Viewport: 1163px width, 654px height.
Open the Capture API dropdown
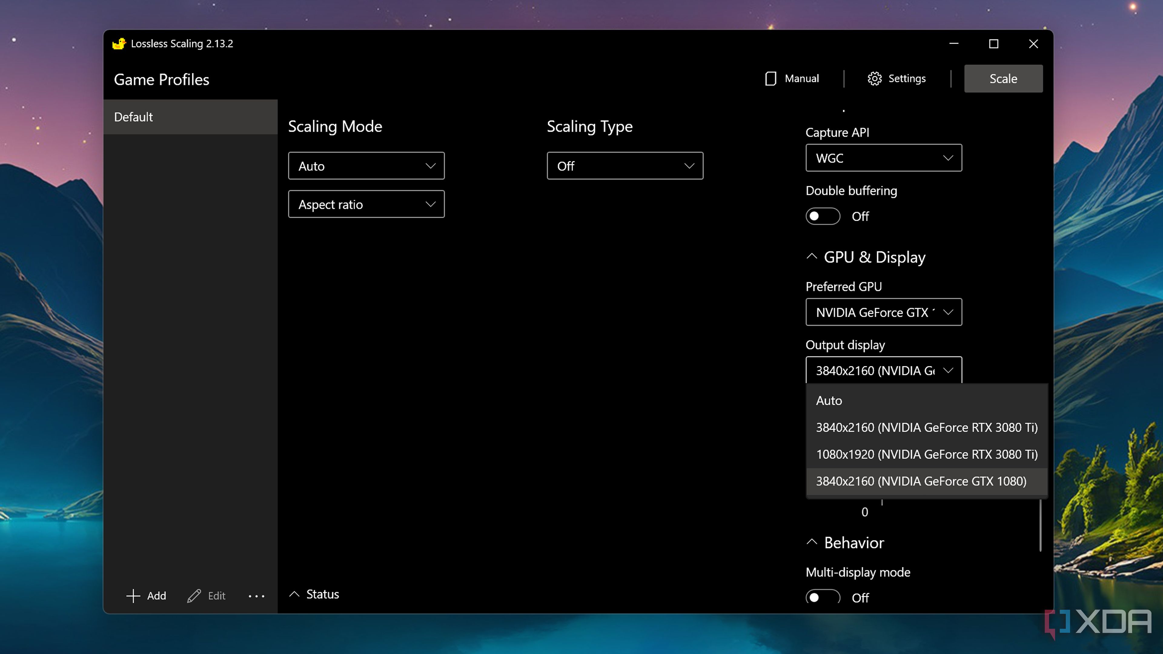[x=883, y=158]
